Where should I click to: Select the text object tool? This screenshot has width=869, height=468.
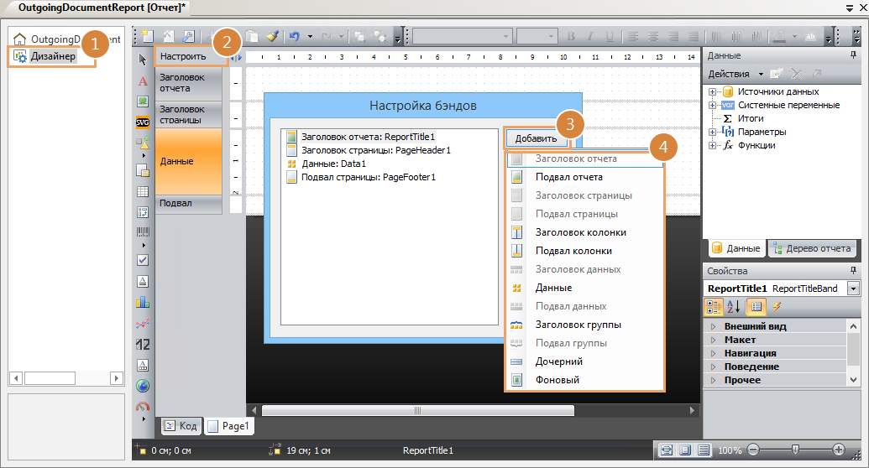tap(143, 81)
